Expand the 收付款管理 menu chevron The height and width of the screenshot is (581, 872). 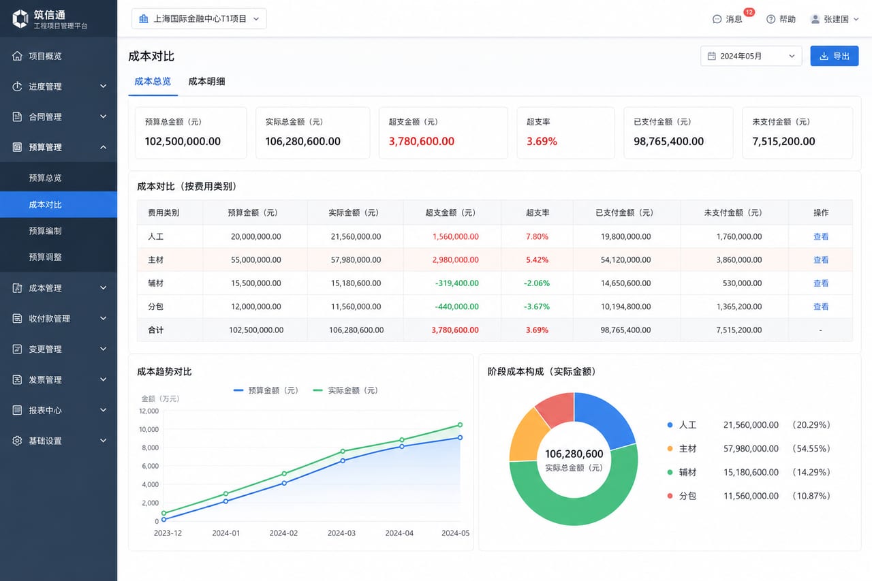pos(103,319)
